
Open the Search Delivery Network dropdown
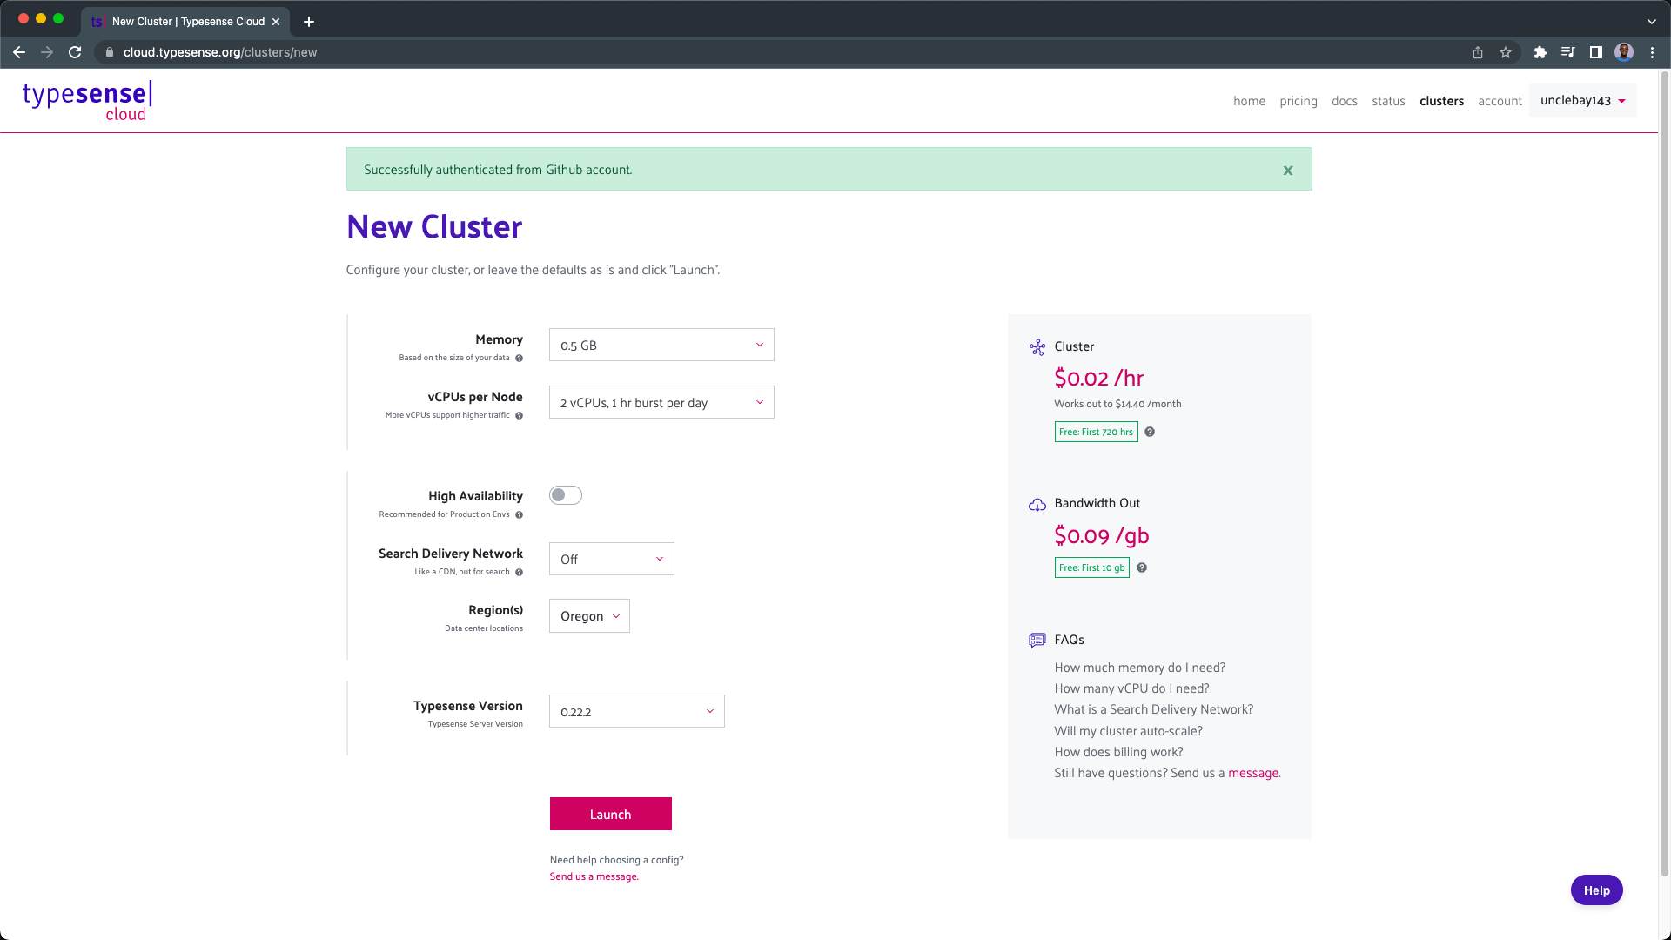click(x=612, y=559)
